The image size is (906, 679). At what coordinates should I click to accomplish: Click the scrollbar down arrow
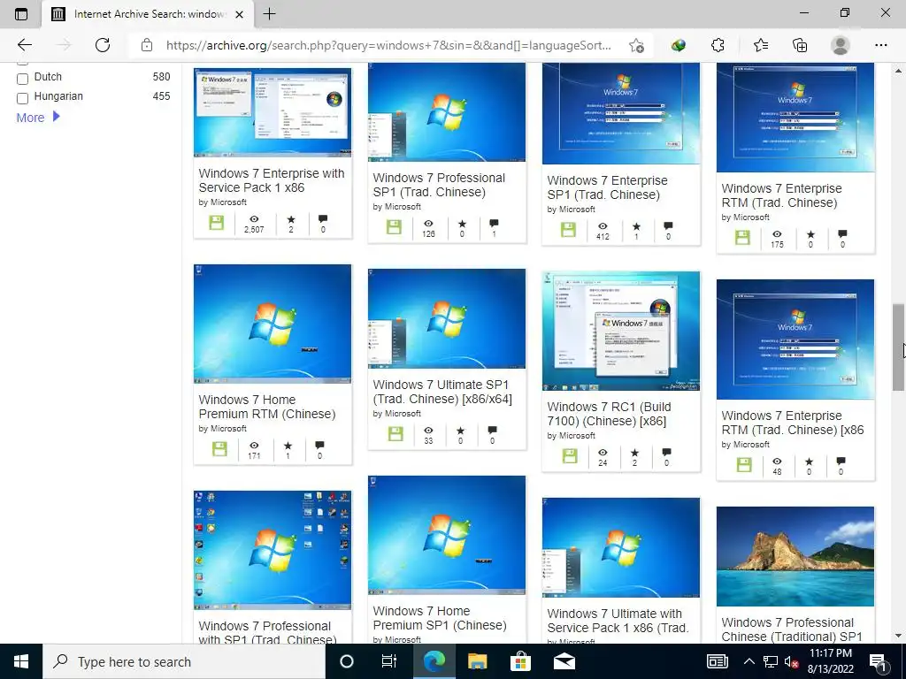click(898, 636)
